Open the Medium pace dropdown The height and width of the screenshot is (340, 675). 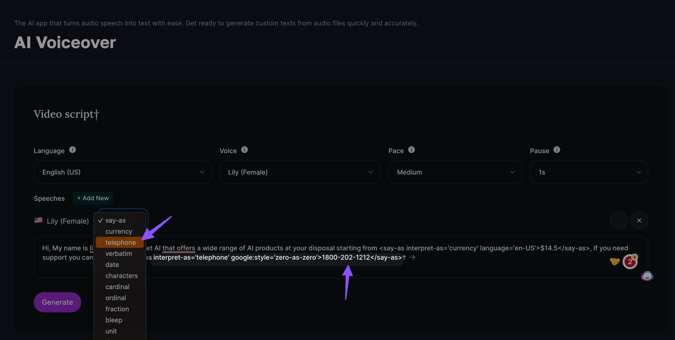tap(455, 172)
